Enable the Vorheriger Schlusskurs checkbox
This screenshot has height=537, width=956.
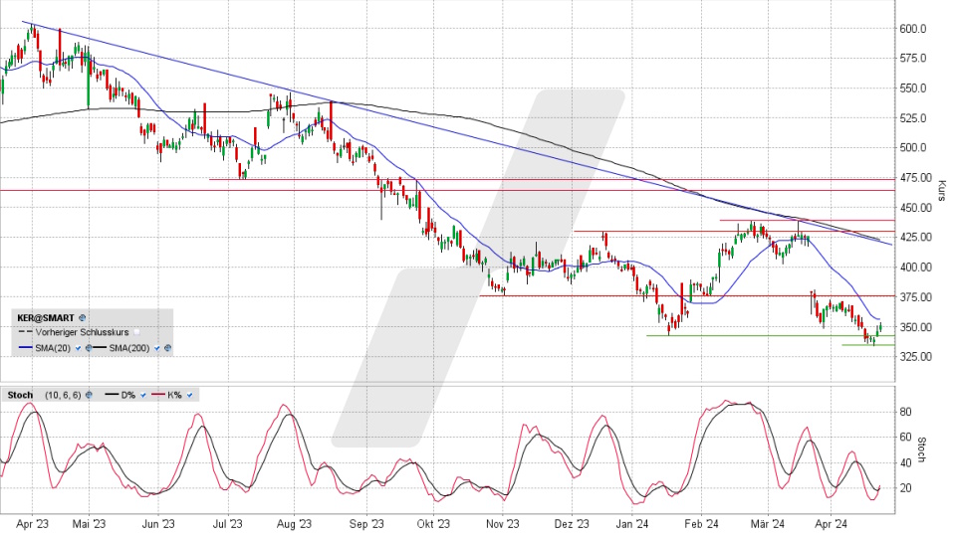(x=136, y=332)
